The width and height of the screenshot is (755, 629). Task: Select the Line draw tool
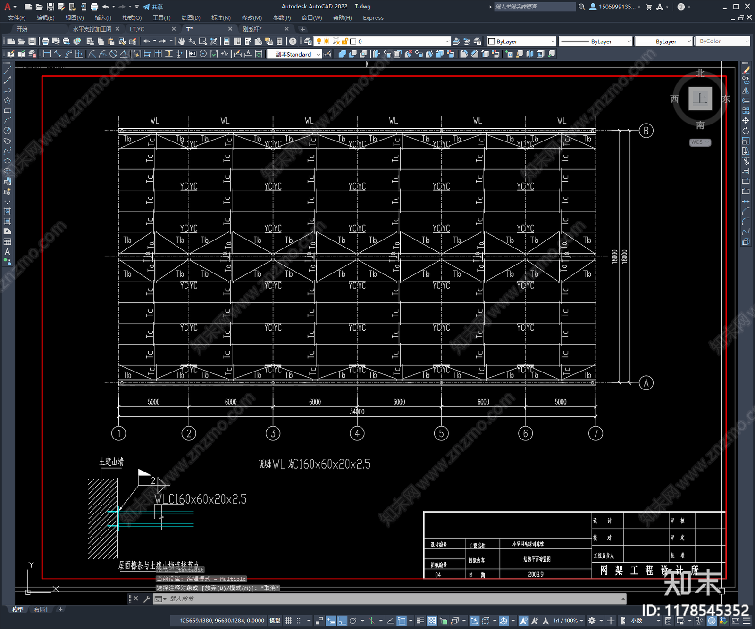point(7,70)
